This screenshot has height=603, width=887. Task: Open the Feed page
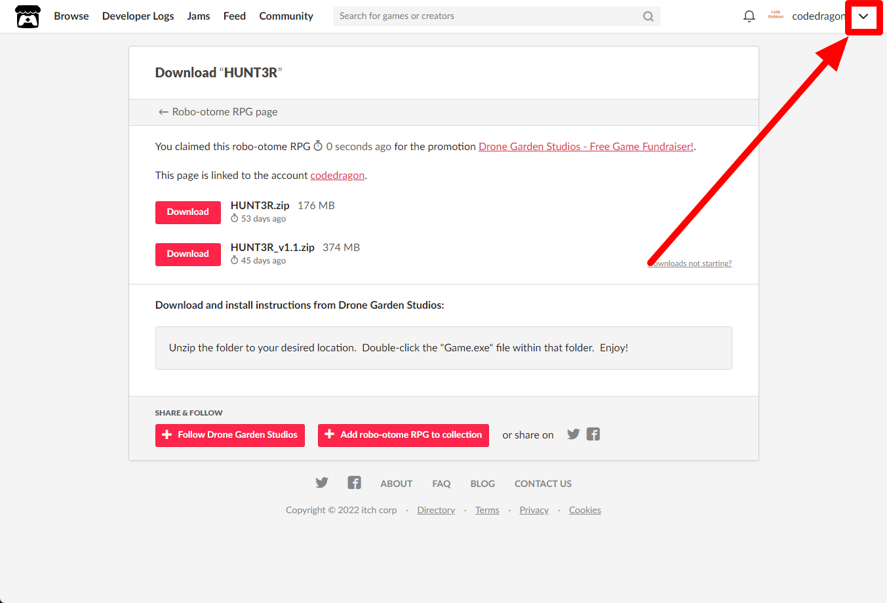point(235,16)
